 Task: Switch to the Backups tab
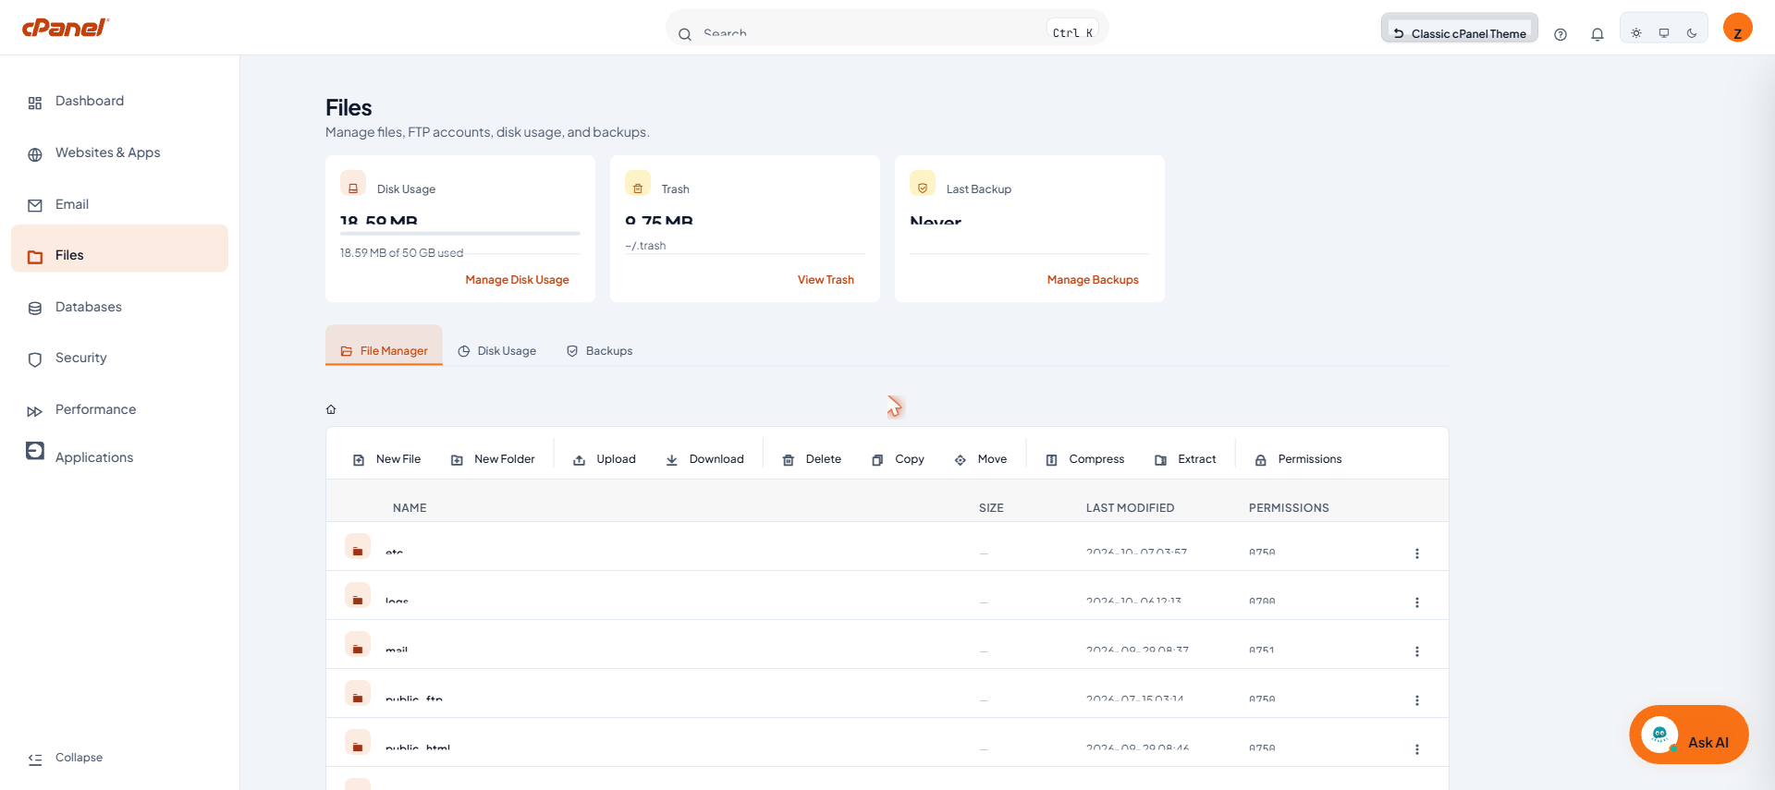599,351
